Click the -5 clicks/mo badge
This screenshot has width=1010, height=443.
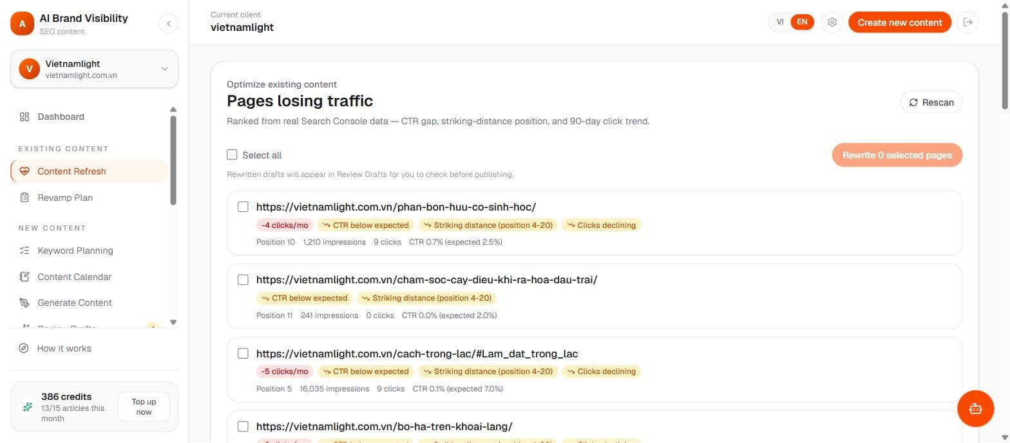click(x=285, y=371)
